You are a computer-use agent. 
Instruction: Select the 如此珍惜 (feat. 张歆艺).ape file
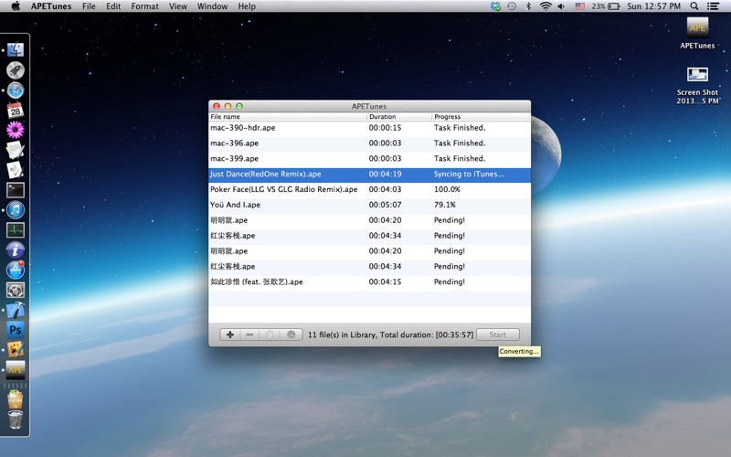pyautogui.click(x=369, y=282)
